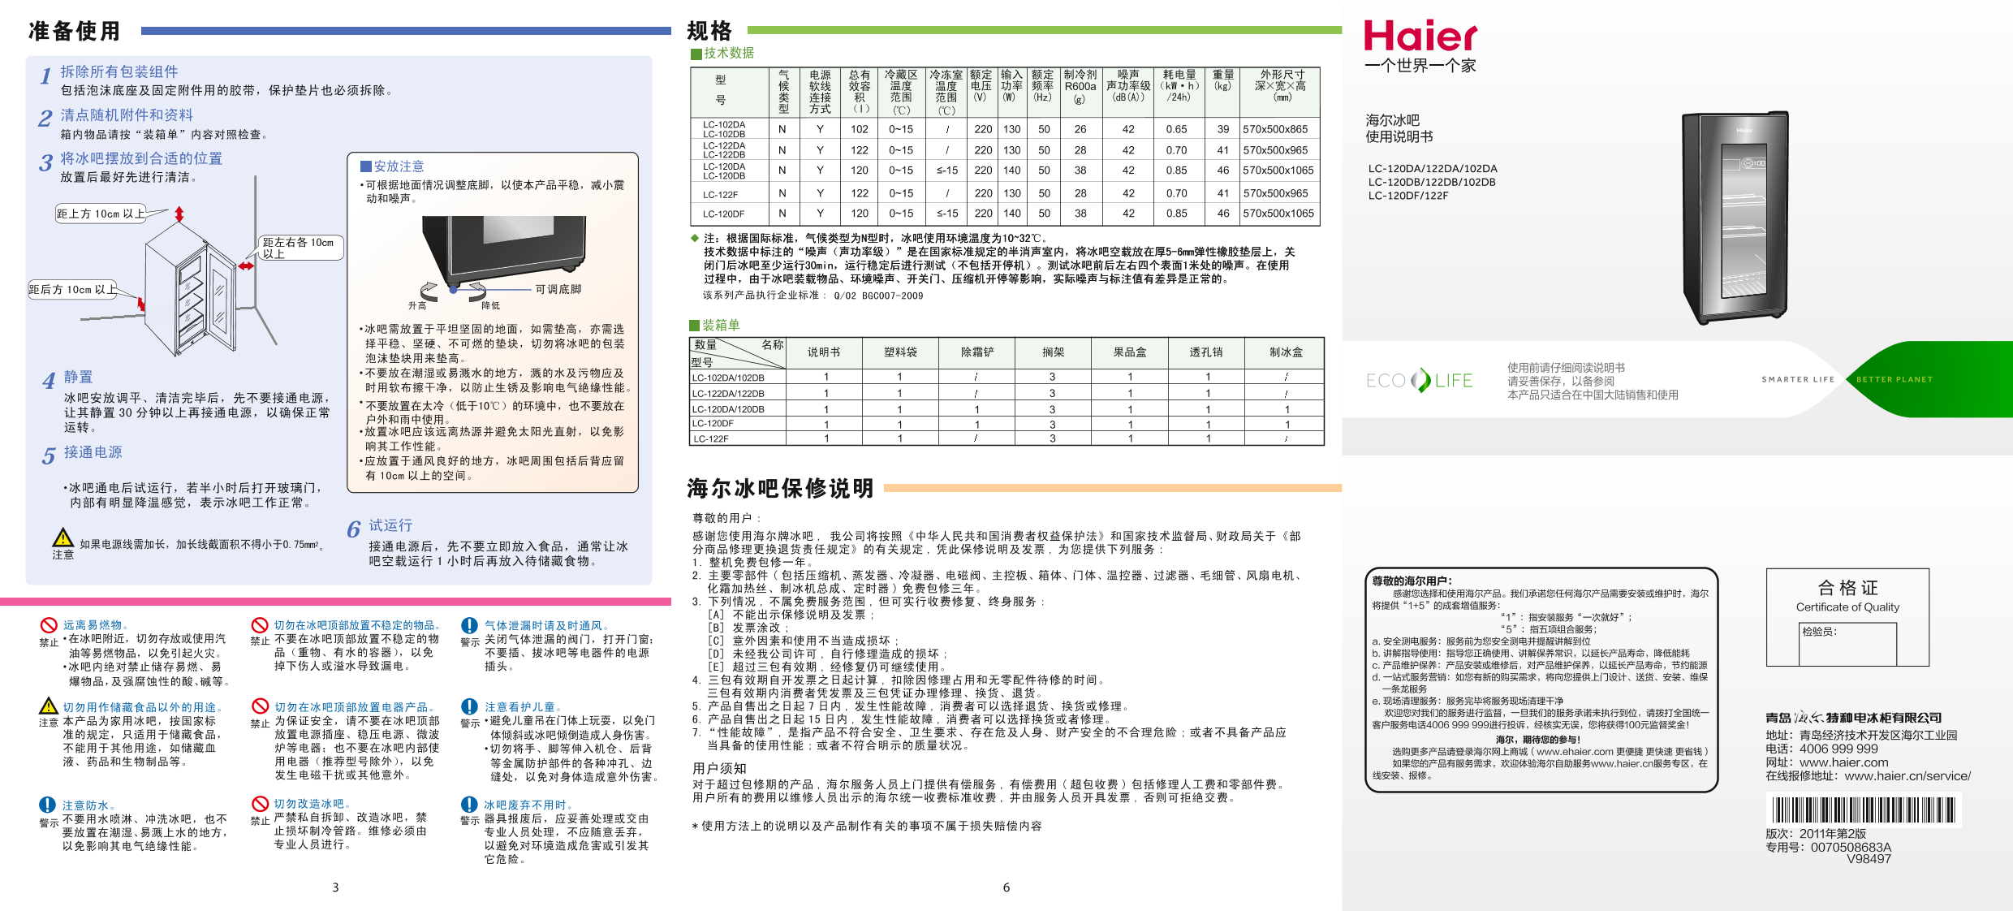This screenshot has height=911, width=2013.
Task: Click the exclamation icon beside 注意防水
Action: point(48,805)
